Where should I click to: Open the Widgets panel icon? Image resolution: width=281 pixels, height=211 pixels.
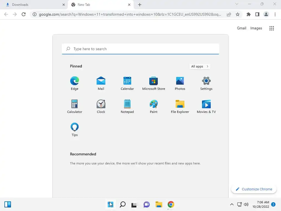(x=8, y=204)
